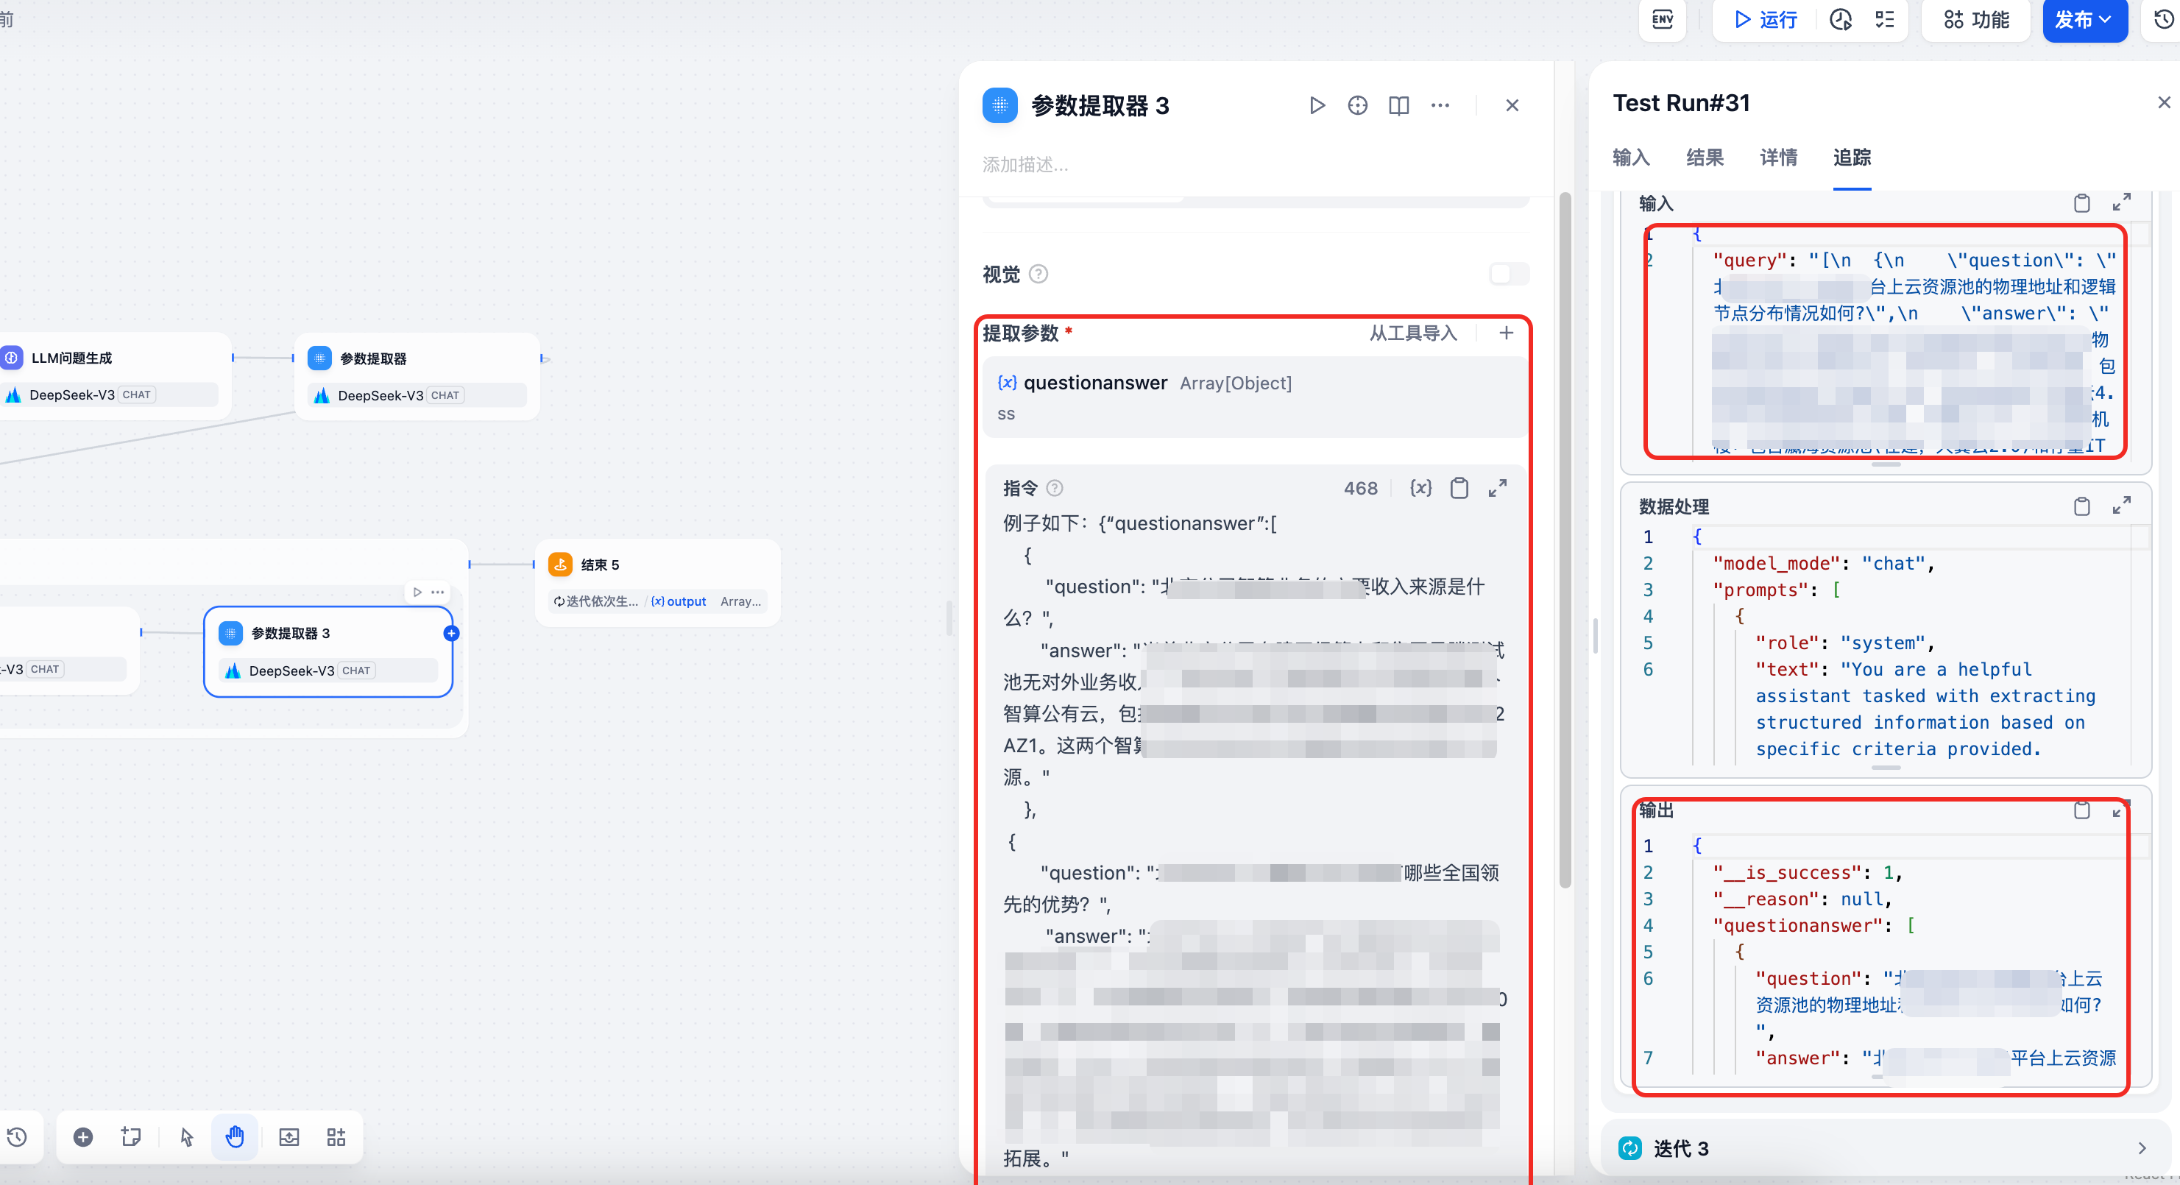
Task: Open the three-dots menu in node panel header
Action: (1440, 105)
